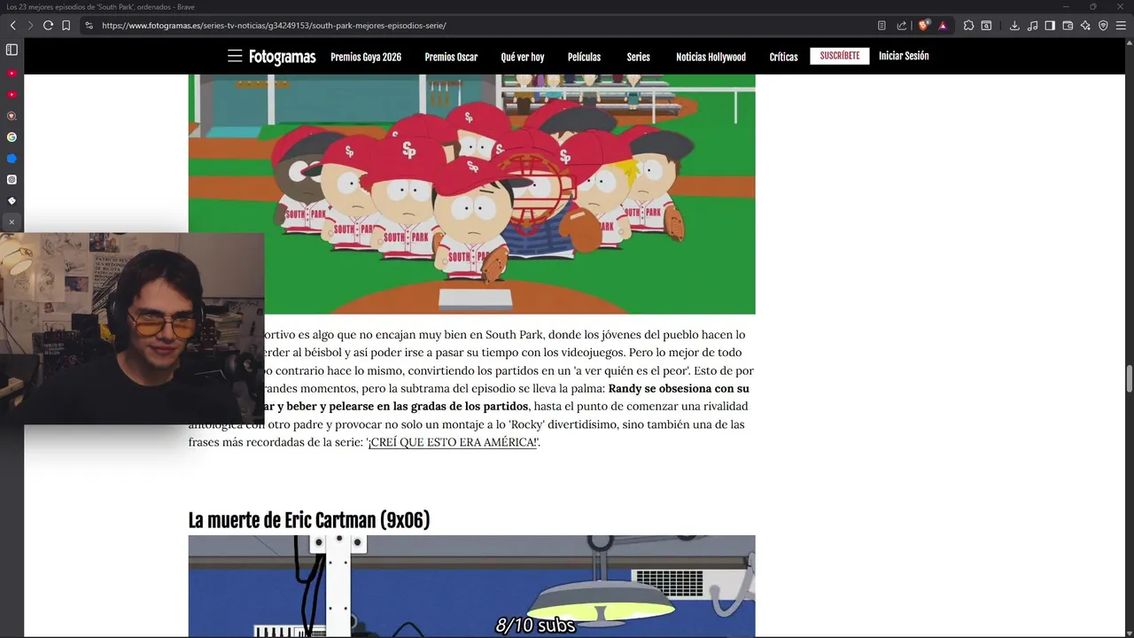Click the Cartman episode image below heading
1134x638 pixels.
point(471,586)
